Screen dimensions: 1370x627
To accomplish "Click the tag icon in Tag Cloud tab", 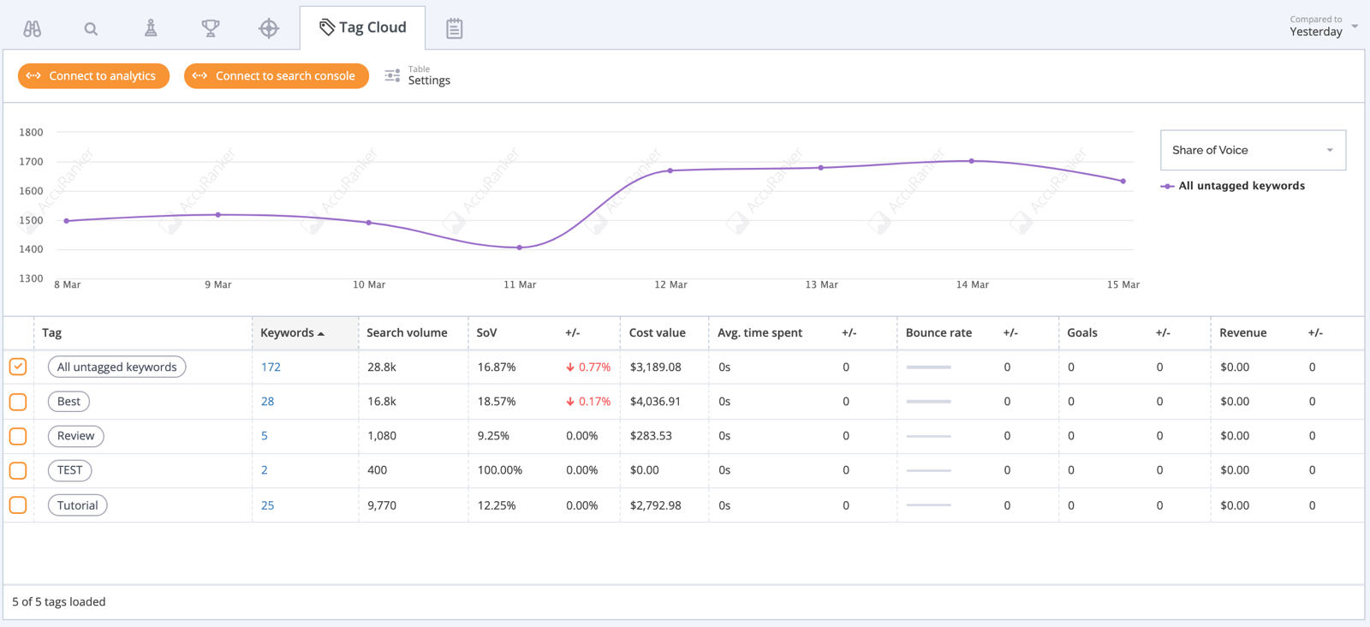I will coord(326,27).
